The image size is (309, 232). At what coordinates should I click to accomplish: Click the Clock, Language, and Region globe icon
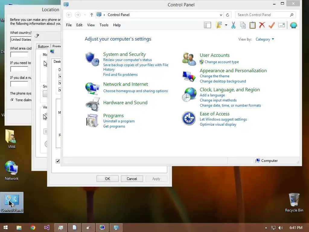(189, 95)
